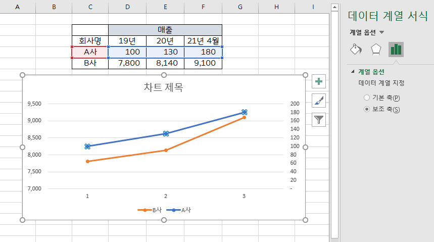This screenshot has height=242, width=434.
Task: Select the Effects pentagon tab
Action: pos(376,50)
